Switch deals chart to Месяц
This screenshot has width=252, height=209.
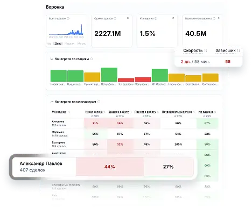click(82, 44)
